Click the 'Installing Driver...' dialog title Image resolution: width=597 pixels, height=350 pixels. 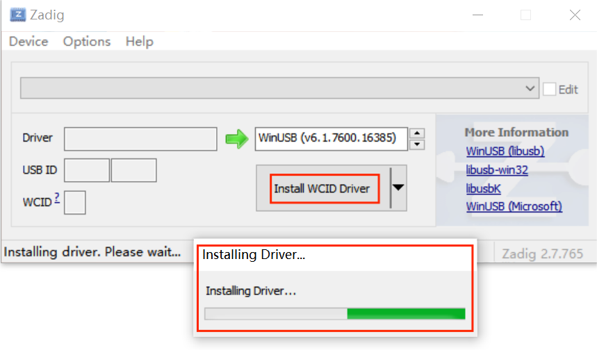[x=254, y=254]
